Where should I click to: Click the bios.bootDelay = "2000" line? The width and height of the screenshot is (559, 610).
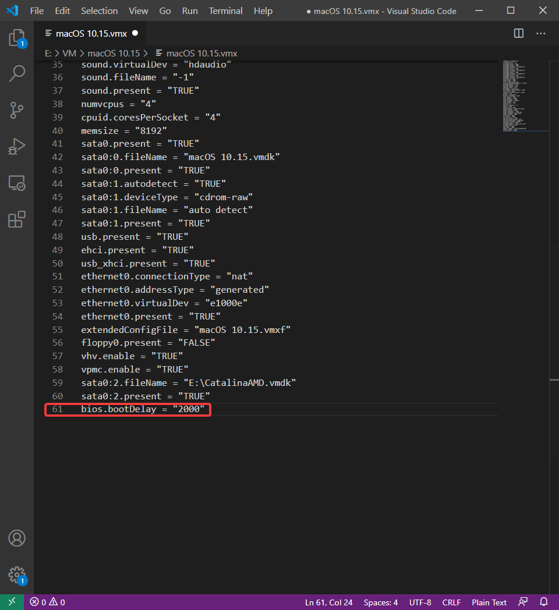[143, 409]
